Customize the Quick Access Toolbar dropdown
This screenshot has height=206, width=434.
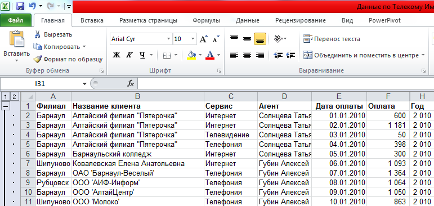[x=69, y=6]
